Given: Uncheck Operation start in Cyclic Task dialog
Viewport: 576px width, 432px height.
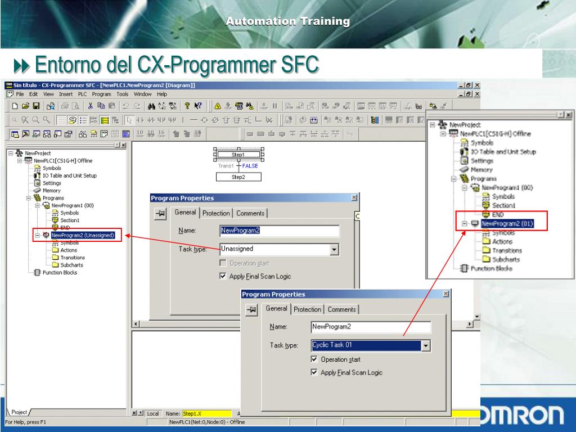Looking at the screenshot, I should (x=314, y=359).
